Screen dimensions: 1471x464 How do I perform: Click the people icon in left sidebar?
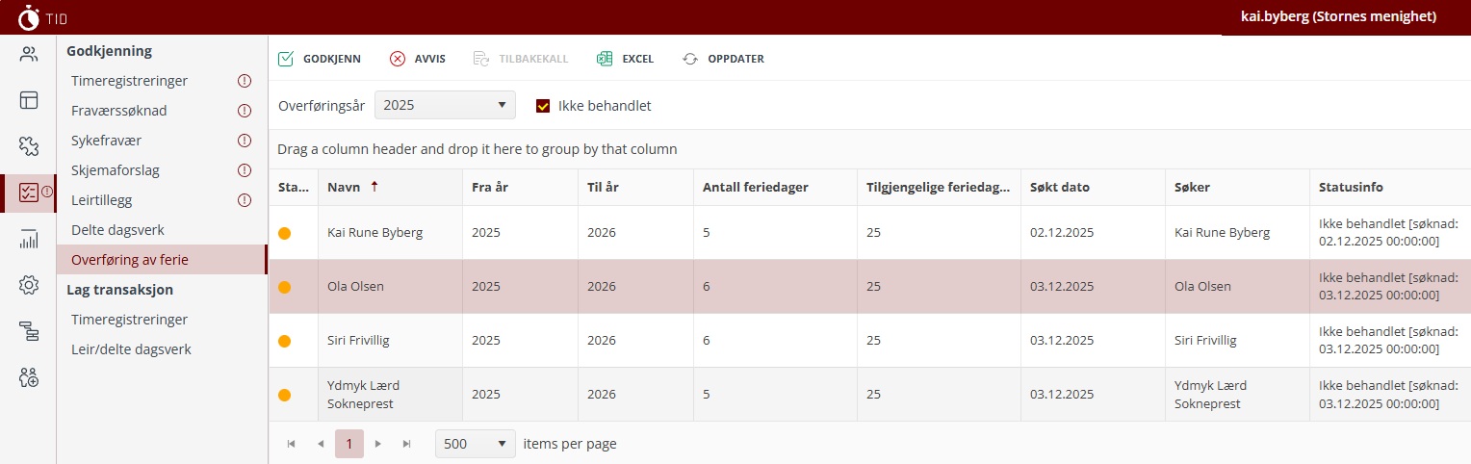tap(29, 54)
